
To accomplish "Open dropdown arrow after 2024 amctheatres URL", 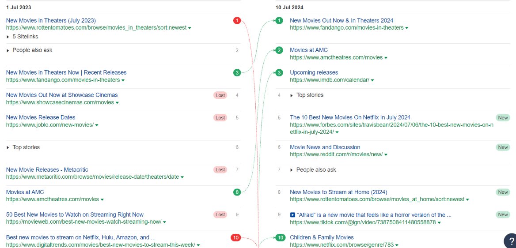I will pos(386,57).
